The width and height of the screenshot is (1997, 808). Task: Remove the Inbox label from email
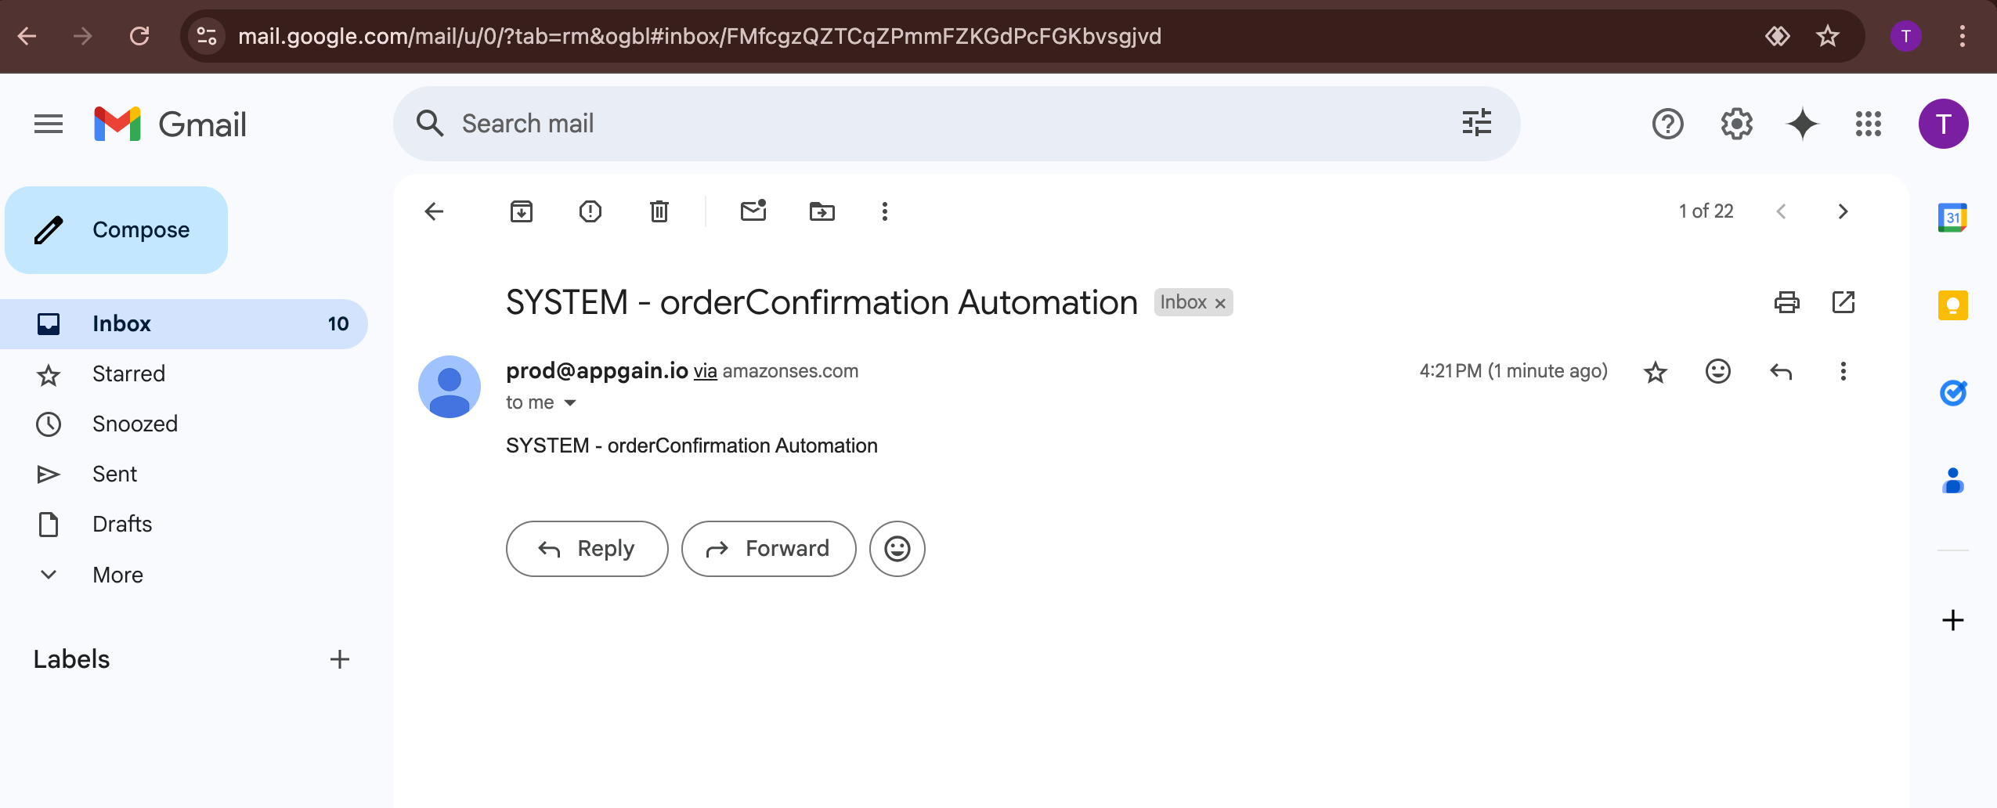pyautogui.click(x=1220, y=304)
